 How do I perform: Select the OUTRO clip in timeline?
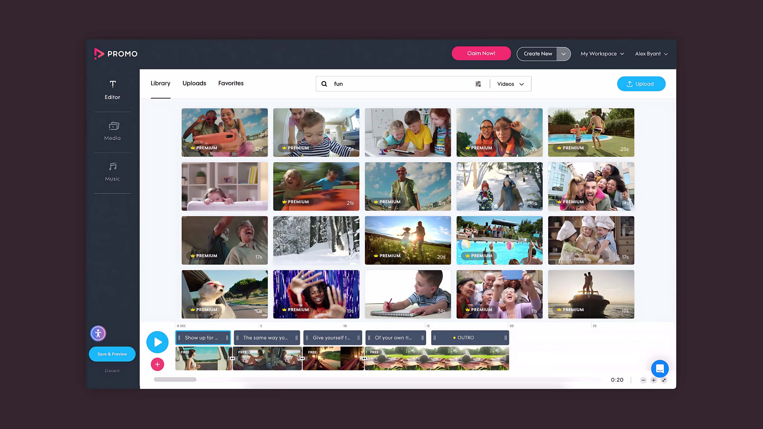tap(470, 338)
